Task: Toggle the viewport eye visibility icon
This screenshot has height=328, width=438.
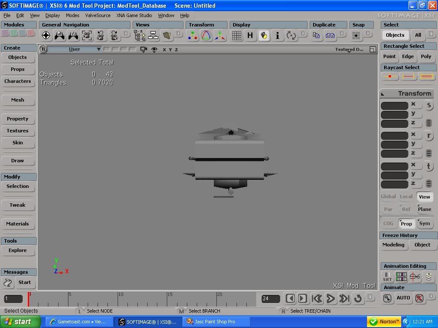Action: point(154,50)
